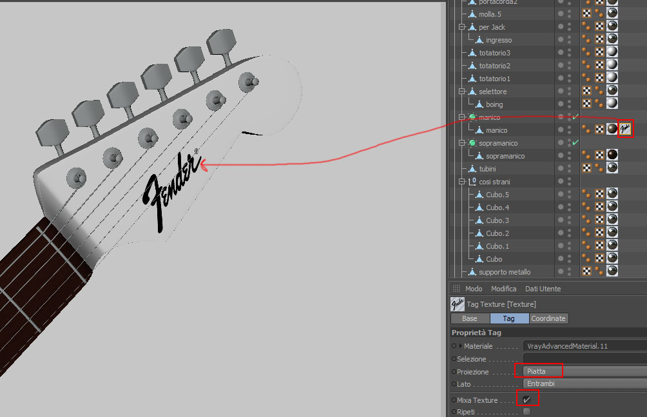Click the phong tag on Cubo.1
647x417 pixels.
586,245
